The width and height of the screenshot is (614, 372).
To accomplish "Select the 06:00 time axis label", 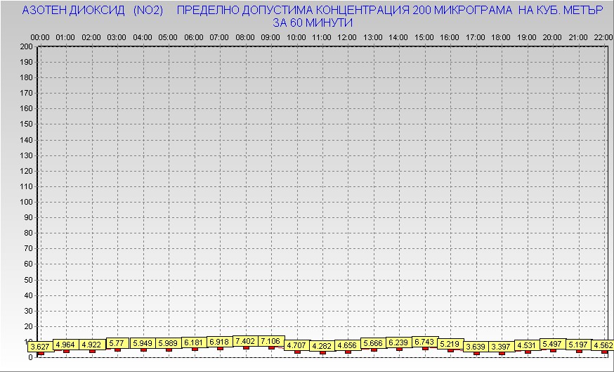I will (193, 37).
